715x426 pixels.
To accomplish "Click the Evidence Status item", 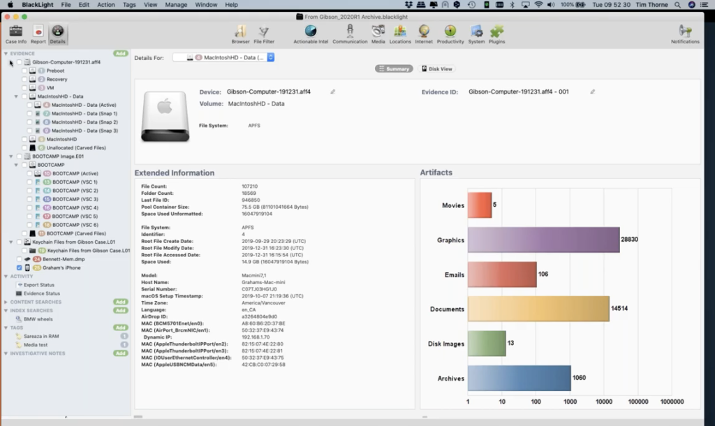I will 41,293.
